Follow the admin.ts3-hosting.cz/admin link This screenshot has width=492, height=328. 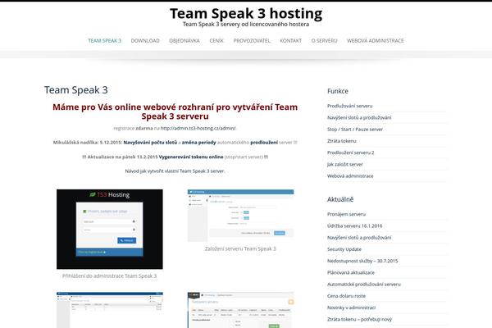tap(198, 128)
